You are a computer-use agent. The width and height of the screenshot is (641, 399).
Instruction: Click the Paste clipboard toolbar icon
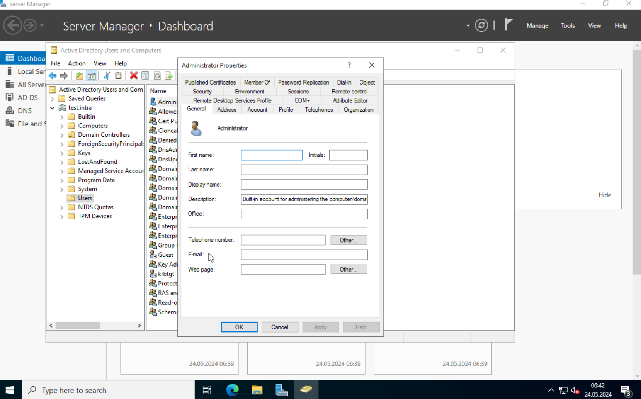119,76
